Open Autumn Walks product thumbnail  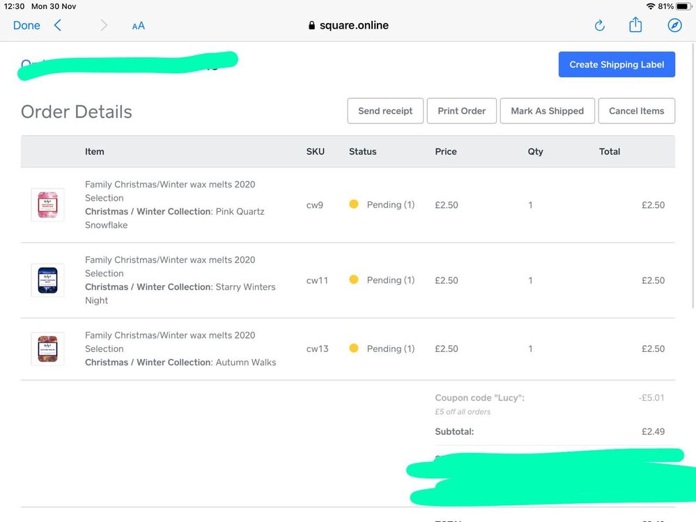47,348
